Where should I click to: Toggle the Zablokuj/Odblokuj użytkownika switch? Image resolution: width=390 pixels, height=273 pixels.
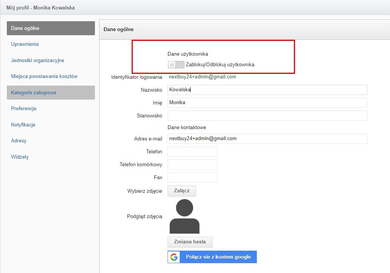[x=176, y=65]
